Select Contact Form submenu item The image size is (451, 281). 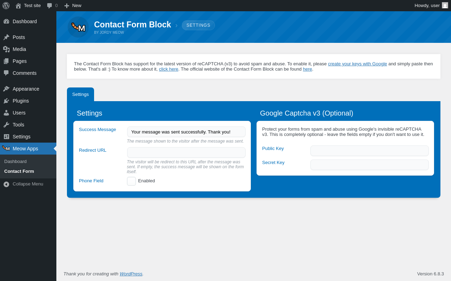point(19,171)
